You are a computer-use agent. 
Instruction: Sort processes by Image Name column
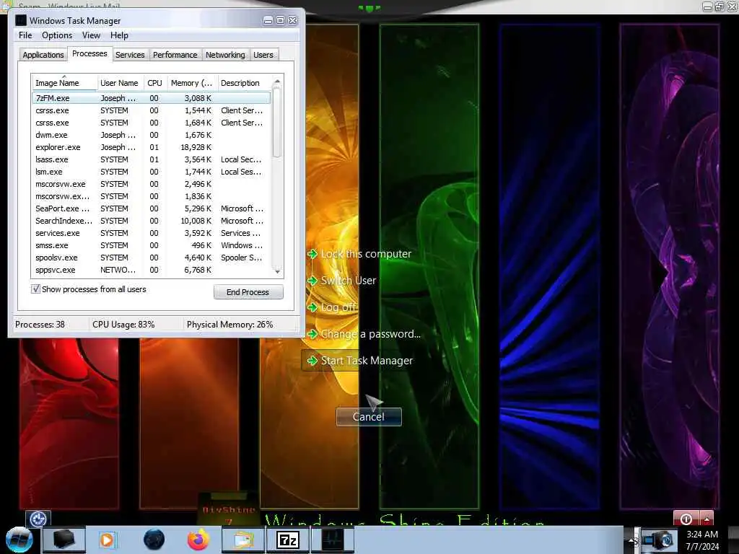[64, 83]
